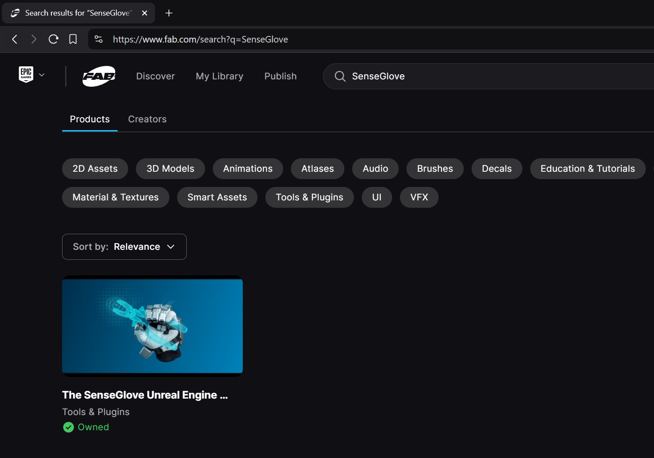Toggle the Audio category filter
Viewport: 654px width, 458px height.
(x=375, y=169)
